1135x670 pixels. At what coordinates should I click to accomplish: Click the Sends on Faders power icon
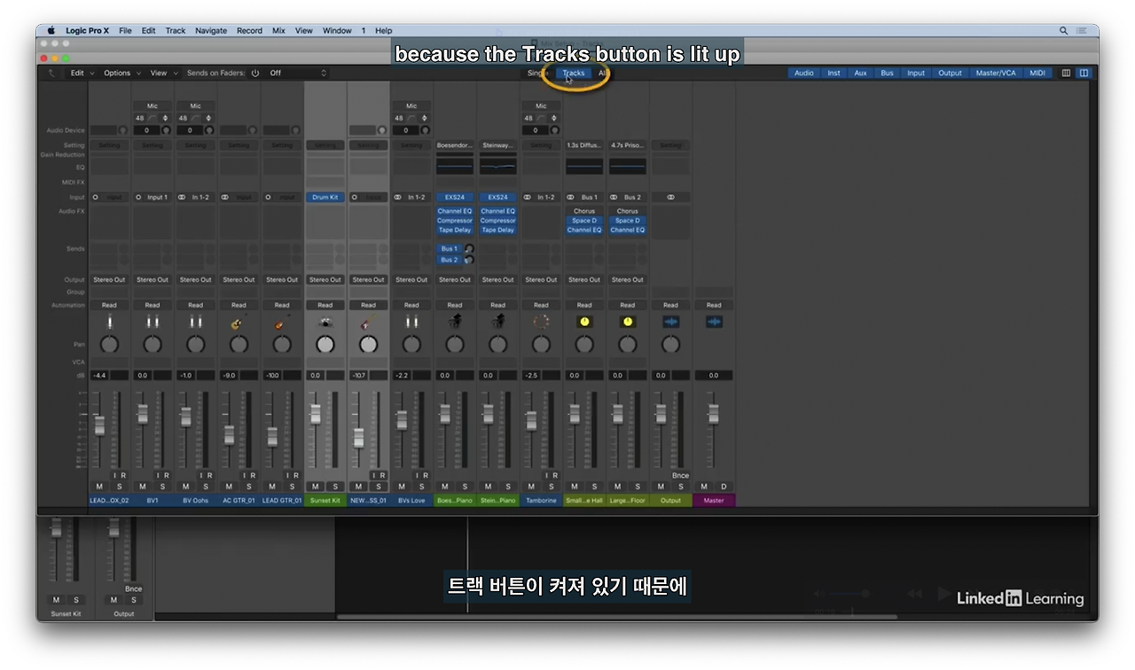(255, 74)
